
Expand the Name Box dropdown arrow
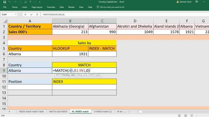(x=16, y=14)
